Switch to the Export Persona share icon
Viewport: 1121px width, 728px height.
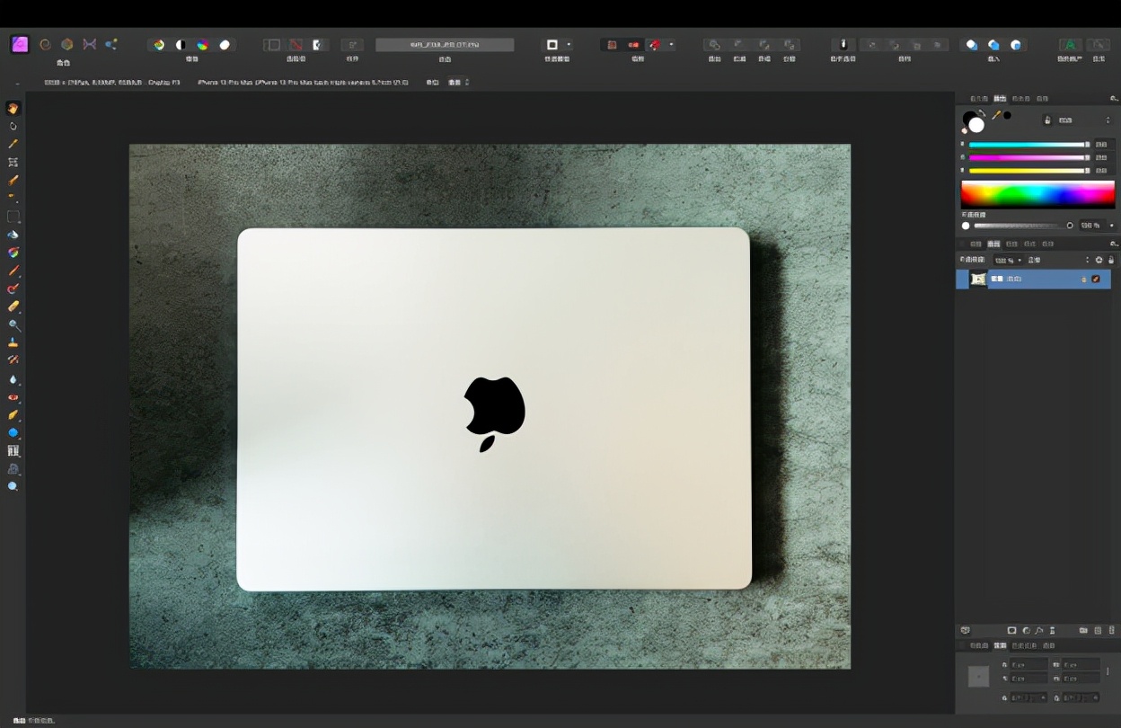point(110,44)
